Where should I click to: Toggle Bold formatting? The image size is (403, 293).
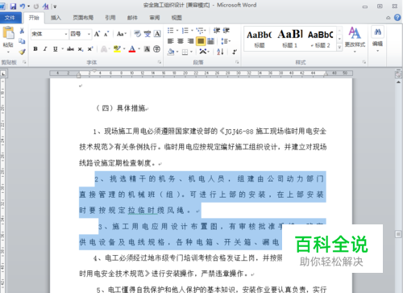35,49
